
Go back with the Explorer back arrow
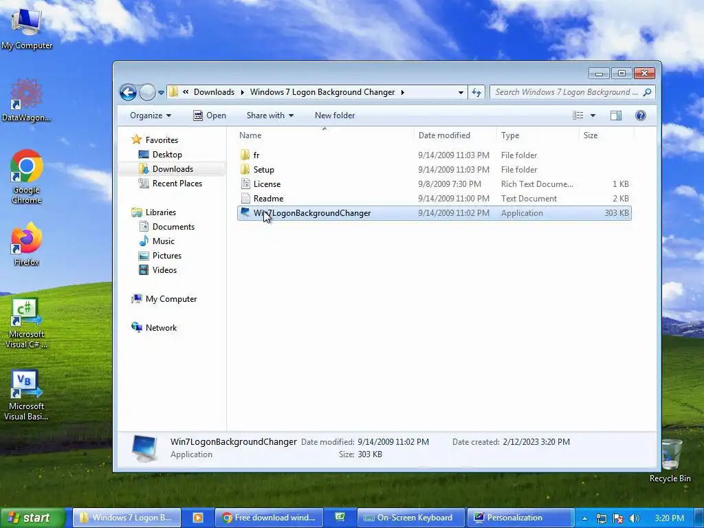pos(128,93)
